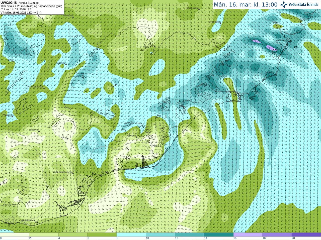Select the 16–18 m/s lavender legend swatch
Screen dimensions: 321x240
point(248,235)
